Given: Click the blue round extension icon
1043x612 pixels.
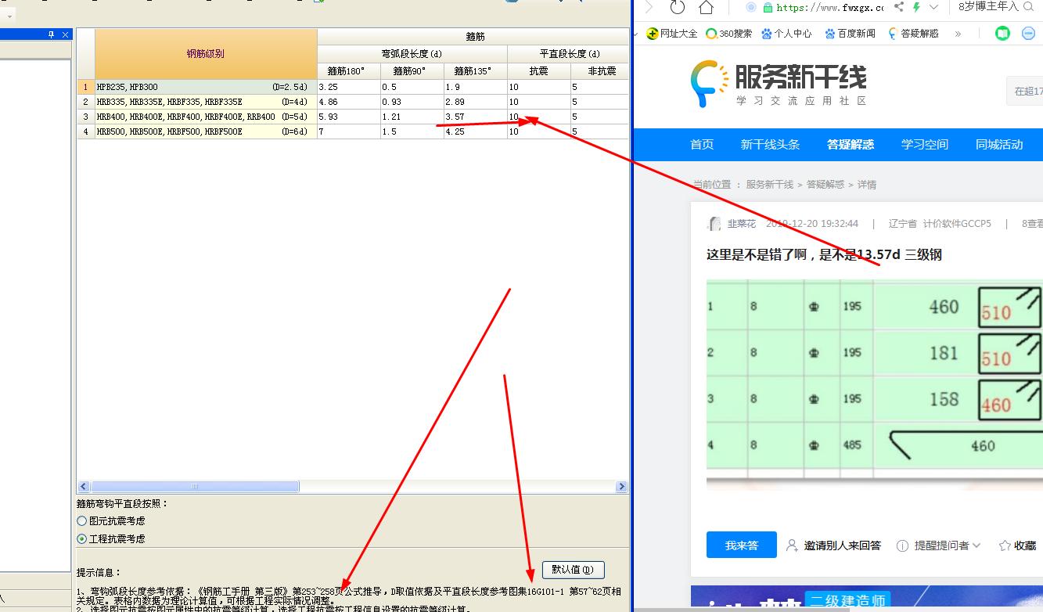Looking at the screenshot, I should point(1028,34).
